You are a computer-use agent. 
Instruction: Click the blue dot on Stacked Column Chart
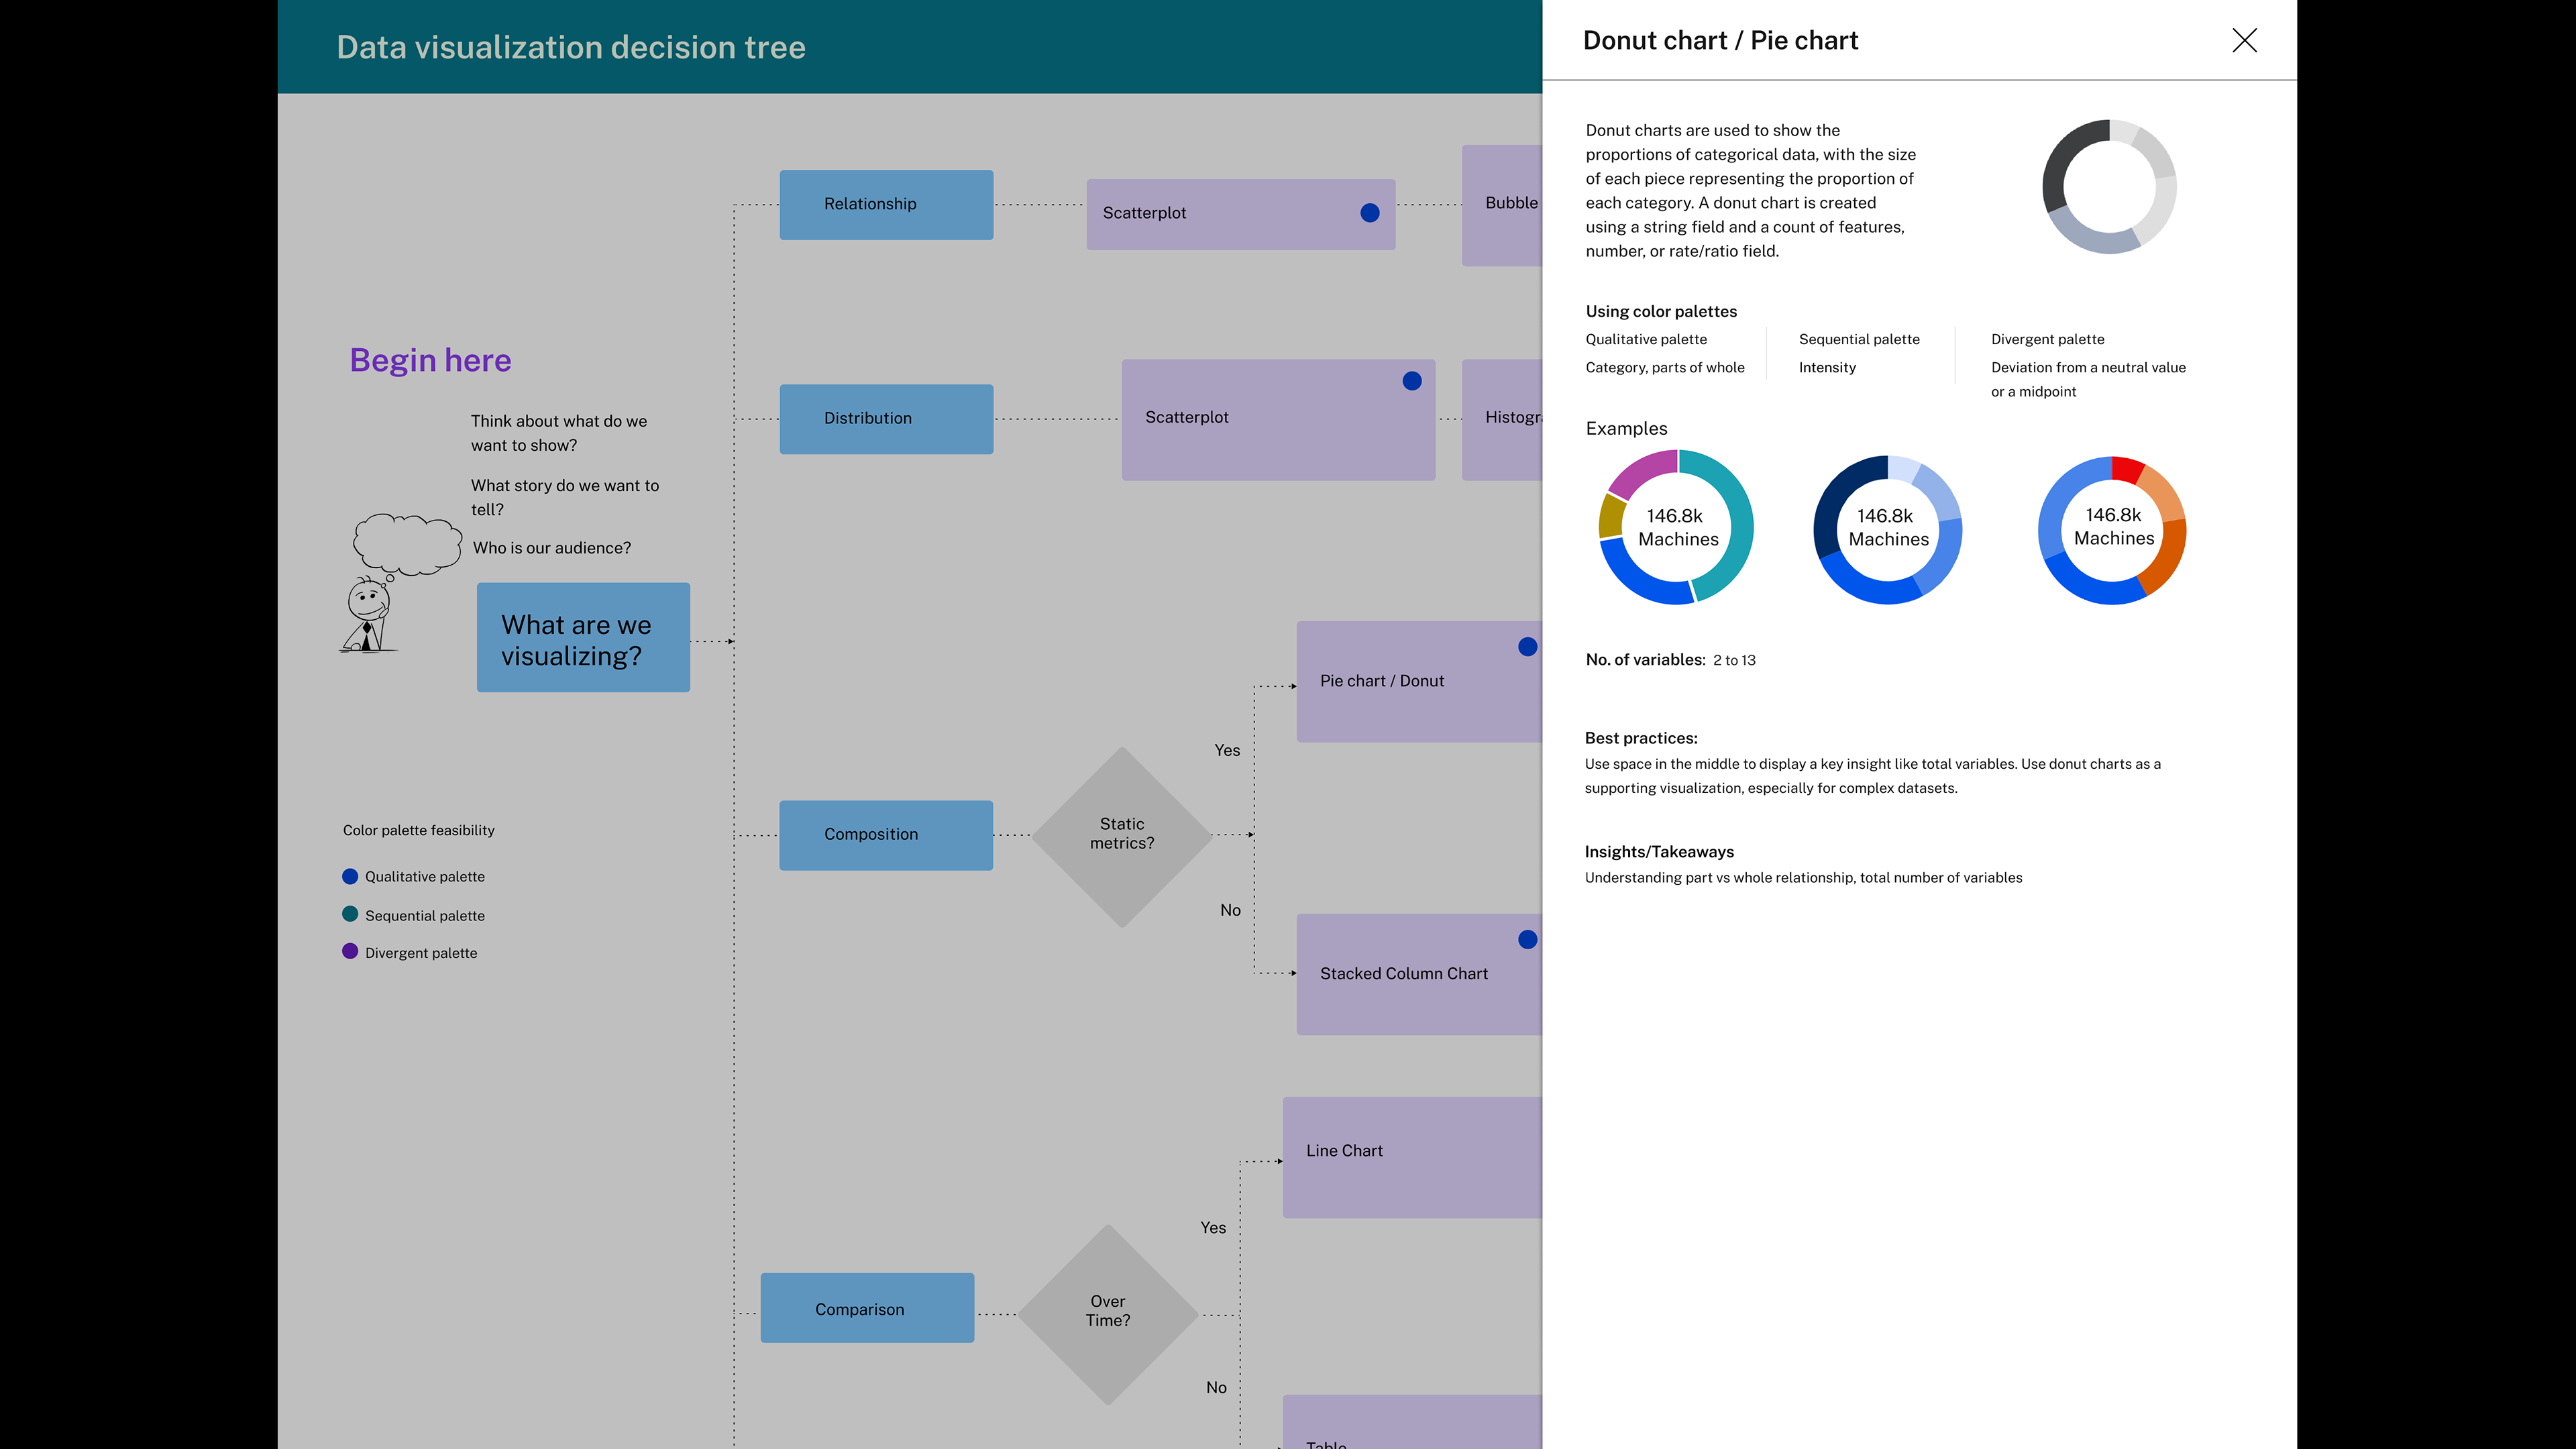pos(1527,939)
